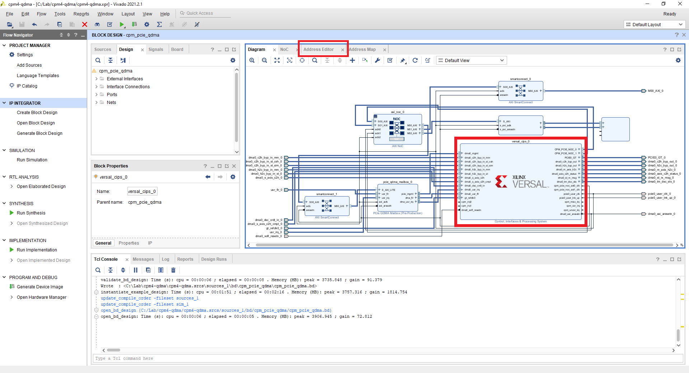
Task: Switch to the Address Editor tab
Action: pyautogui.click(x=319, y=49)
